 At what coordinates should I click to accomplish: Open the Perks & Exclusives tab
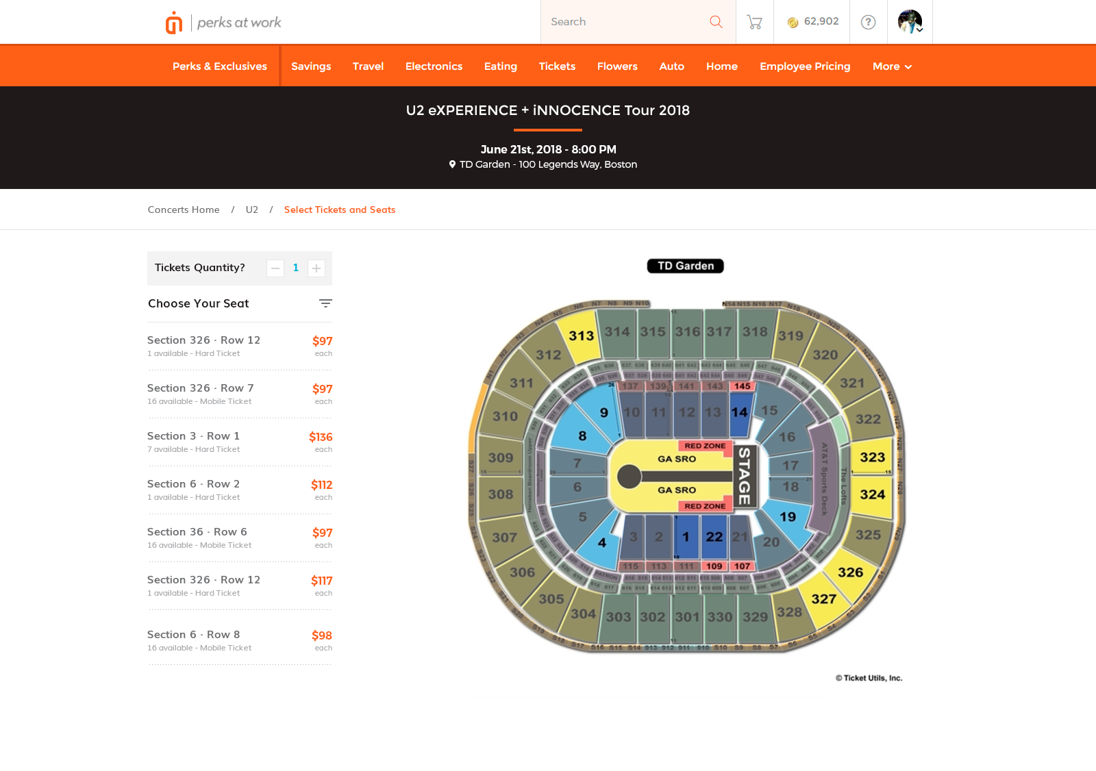[x=220, y=66]
